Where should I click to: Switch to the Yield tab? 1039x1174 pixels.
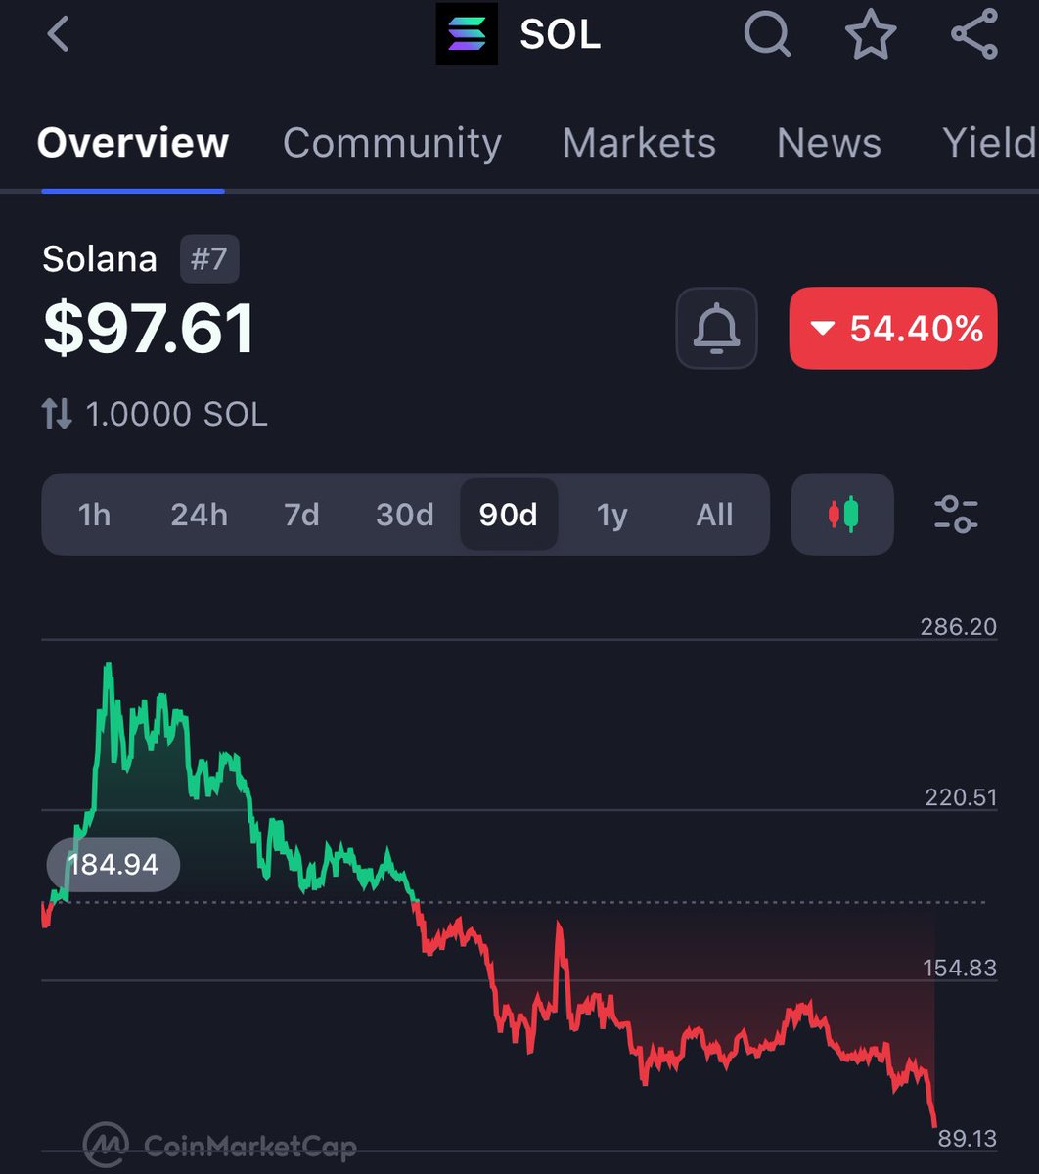[x=989, y=143]
